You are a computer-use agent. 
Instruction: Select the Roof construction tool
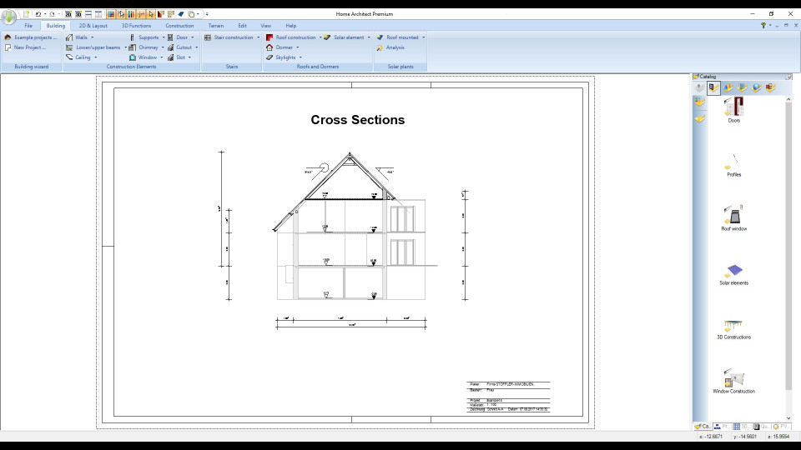click(x=291, y=37)
